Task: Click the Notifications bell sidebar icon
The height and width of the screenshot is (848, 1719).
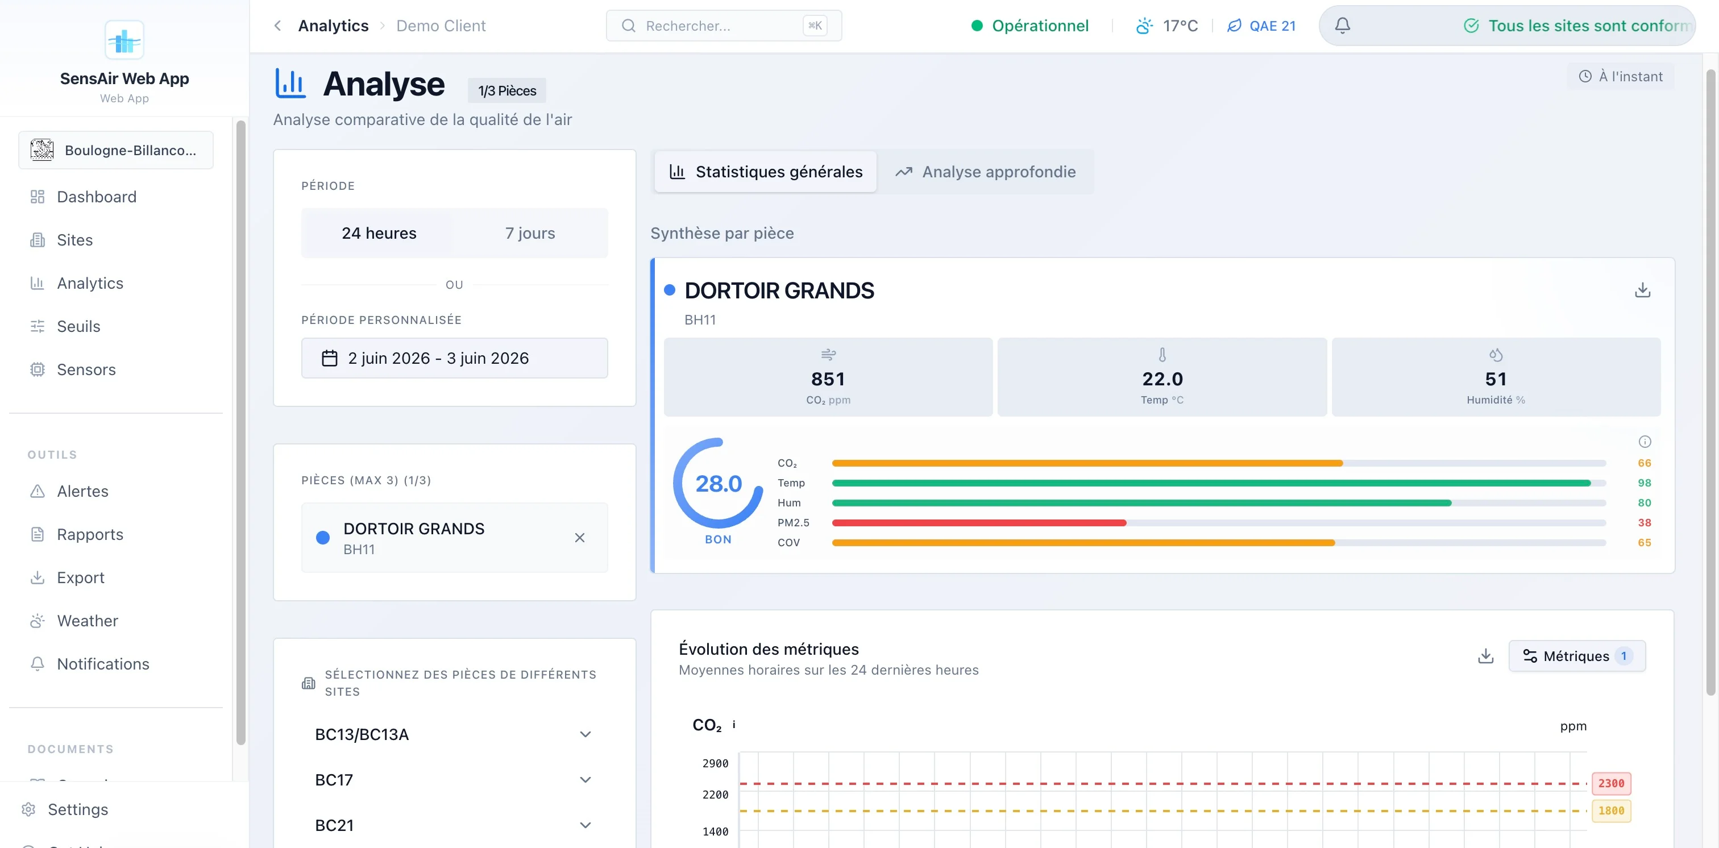Action: point(38,664)
